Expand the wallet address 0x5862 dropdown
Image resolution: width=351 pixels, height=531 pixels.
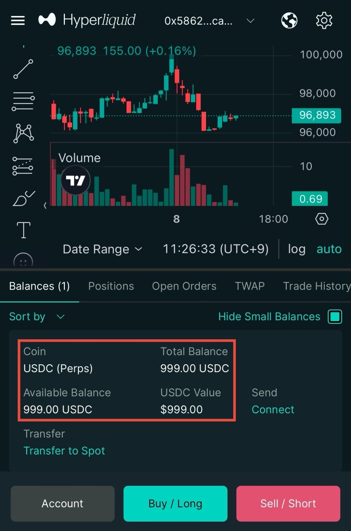pyautogui.click(x=209, y=21)
